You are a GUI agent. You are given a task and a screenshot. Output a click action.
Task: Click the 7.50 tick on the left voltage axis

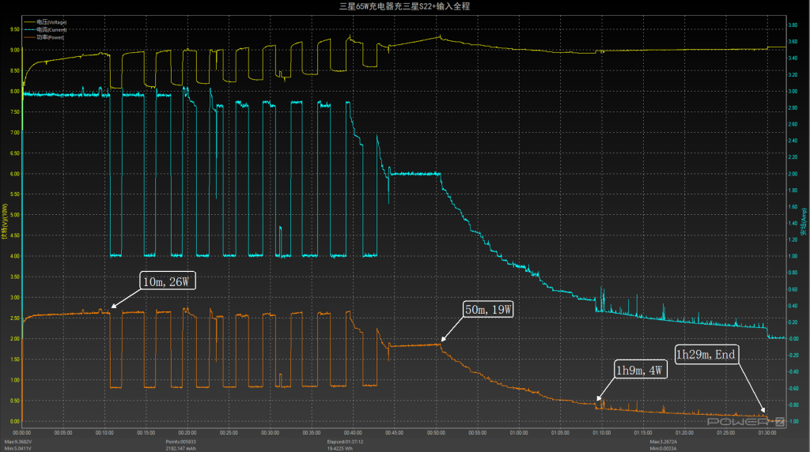coord(15,112)
